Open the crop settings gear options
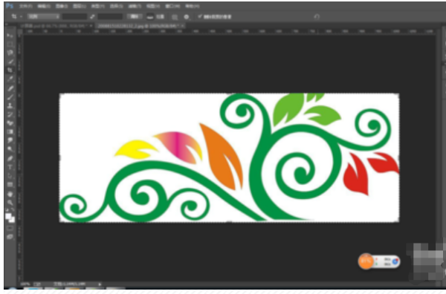 click(x=187, y=17)
